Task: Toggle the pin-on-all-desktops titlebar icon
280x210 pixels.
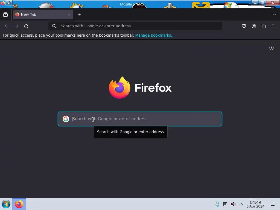Action: [9, 3]
